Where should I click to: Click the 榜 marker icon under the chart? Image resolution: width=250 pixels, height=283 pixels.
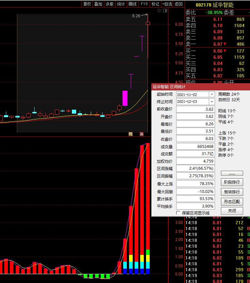click(131, 134)
